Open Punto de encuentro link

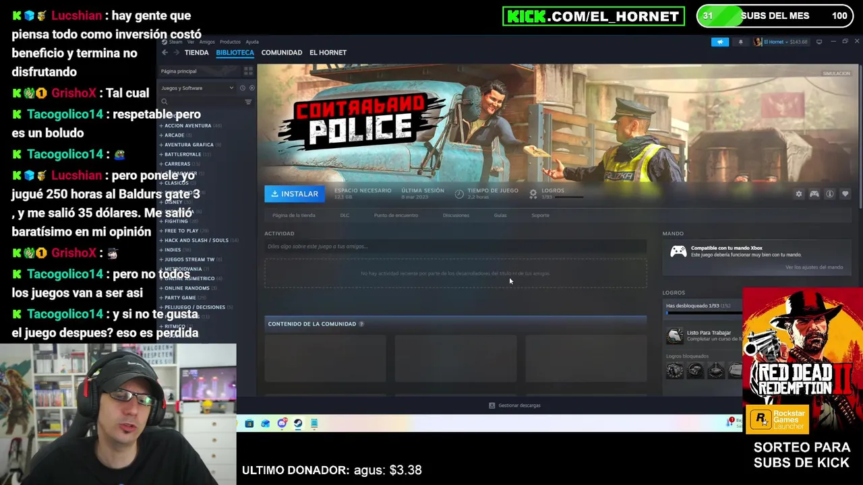click(396, 216)
